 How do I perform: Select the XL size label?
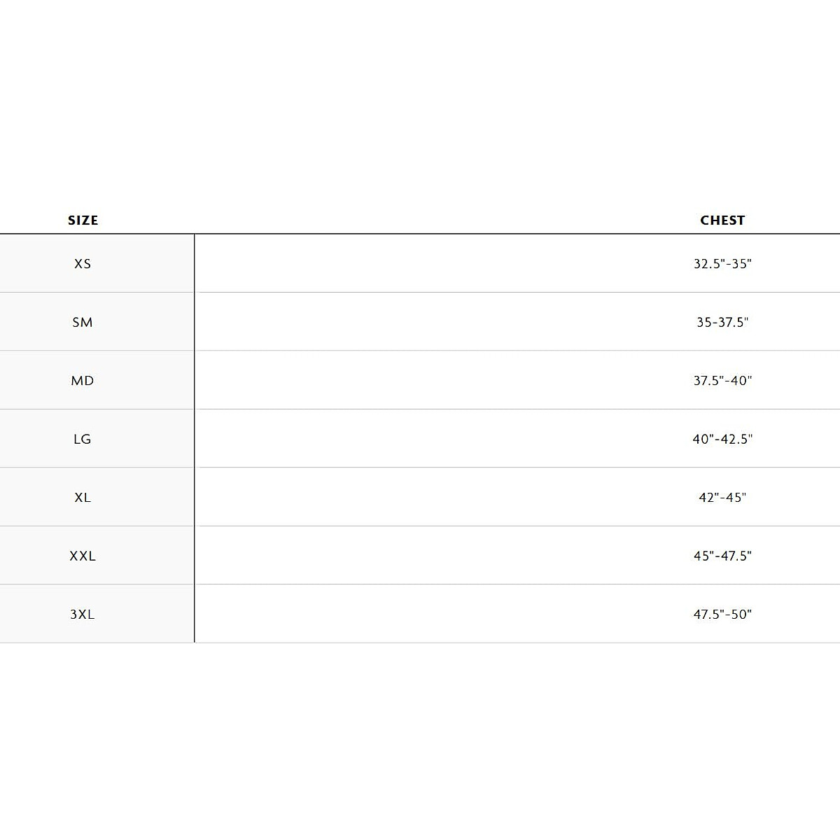[x=83, y=498]
